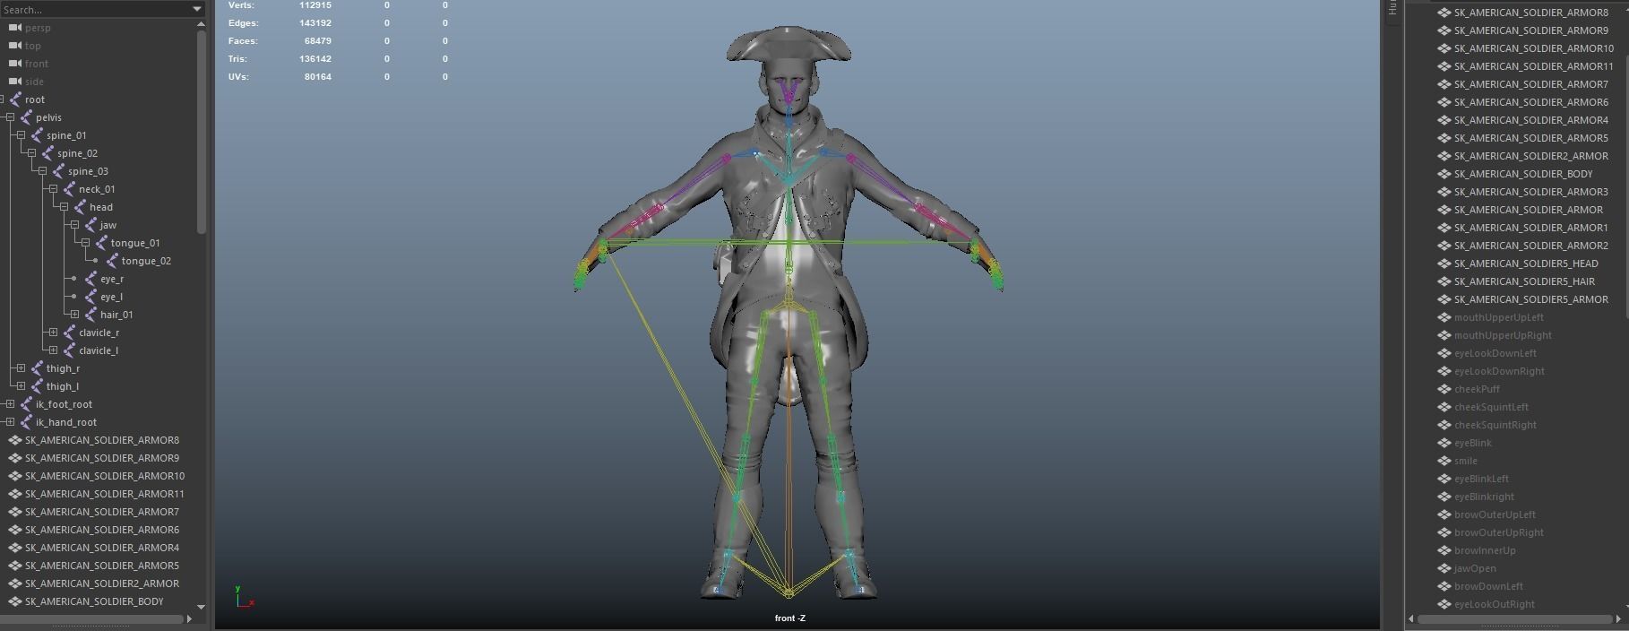Select SK_AMERICAN_SOLDIER5_ARMOR in right panel
The height and width of the screenshot is (631, 1629).
point(1530,299)
